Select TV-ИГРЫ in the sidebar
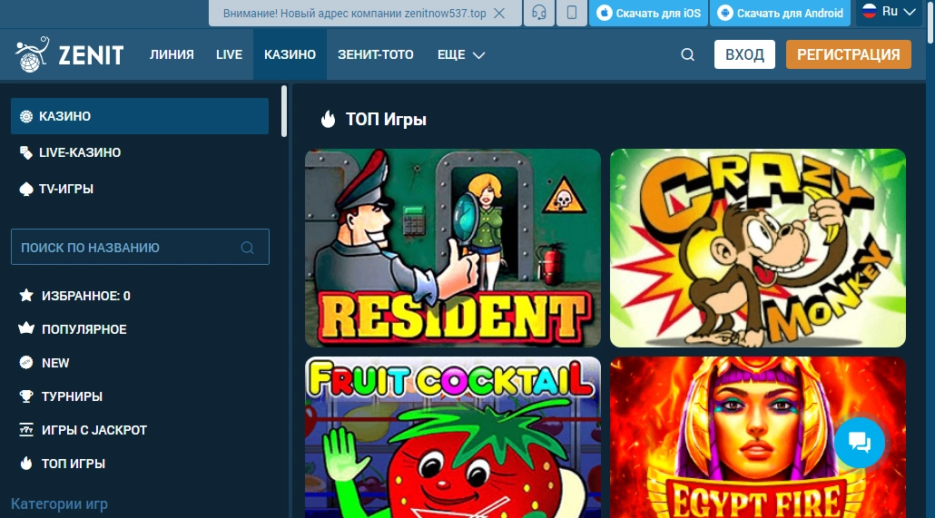 coord(140,189)
